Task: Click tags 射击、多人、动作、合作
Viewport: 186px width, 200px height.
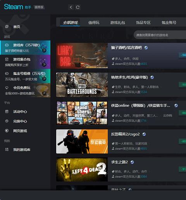Action: [131, 171]
